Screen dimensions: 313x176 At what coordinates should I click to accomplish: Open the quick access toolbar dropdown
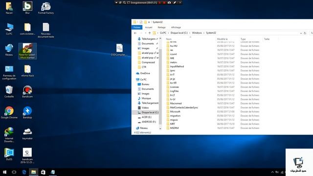click(x=149, y=22)
